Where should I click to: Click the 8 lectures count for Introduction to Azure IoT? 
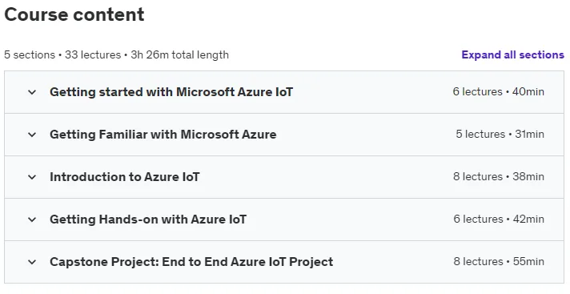tap(478, 177)
